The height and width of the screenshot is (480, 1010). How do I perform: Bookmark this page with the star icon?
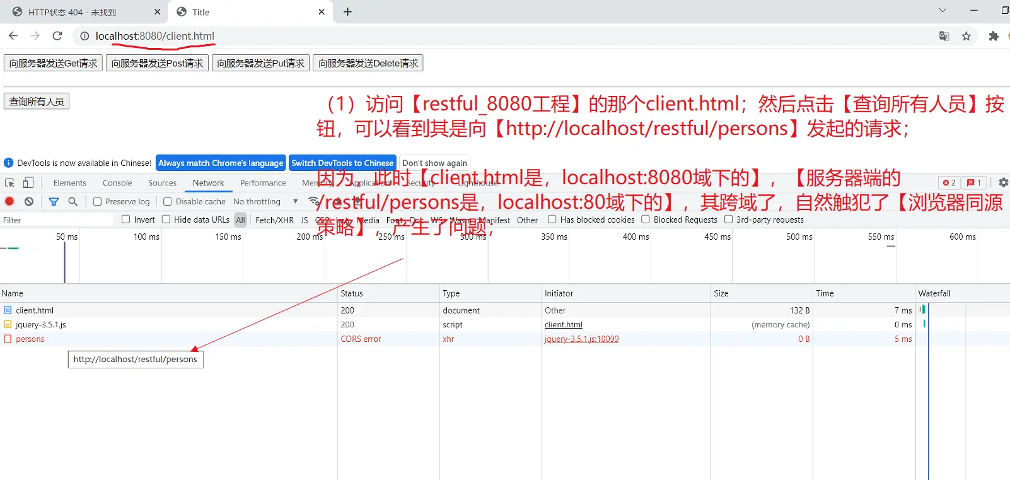coord(966,36)
